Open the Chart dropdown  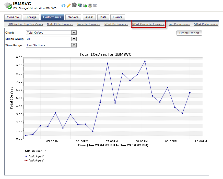pos(74,33)
